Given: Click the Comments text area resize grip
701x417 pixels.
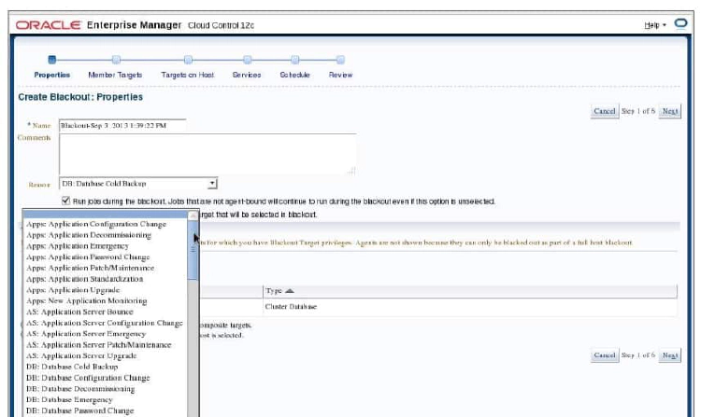Looking at the screenshot, I should click(x=351, y=171).
